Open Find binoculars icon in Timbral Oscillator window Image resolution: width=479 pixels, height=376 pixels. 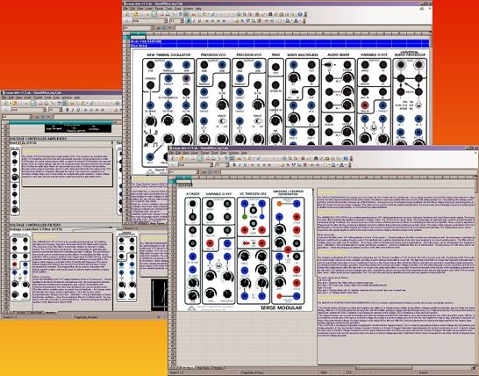(x=270, y=14)
